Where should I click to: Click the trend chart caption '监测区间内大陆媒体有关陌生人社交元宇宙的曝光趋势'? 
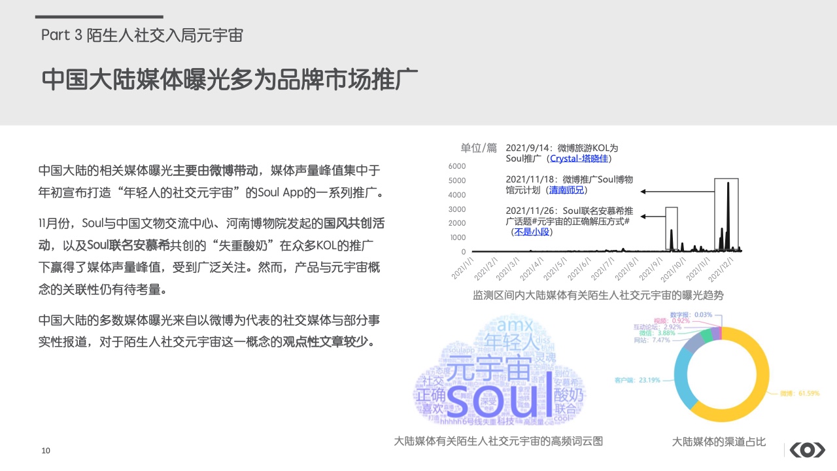coord(598,295)
